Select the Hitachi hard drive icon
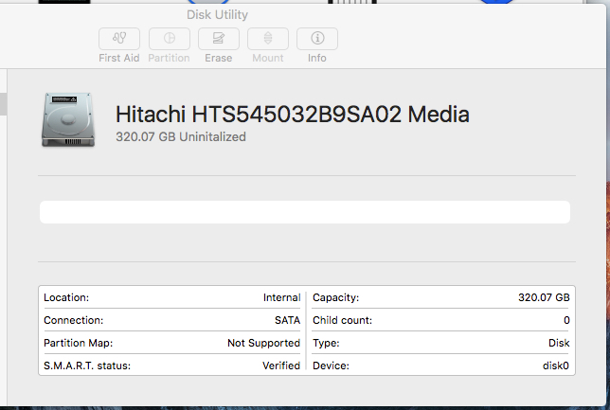Viewport: 610px width, 410px height. pyautogui.click(x=68, y=120)
